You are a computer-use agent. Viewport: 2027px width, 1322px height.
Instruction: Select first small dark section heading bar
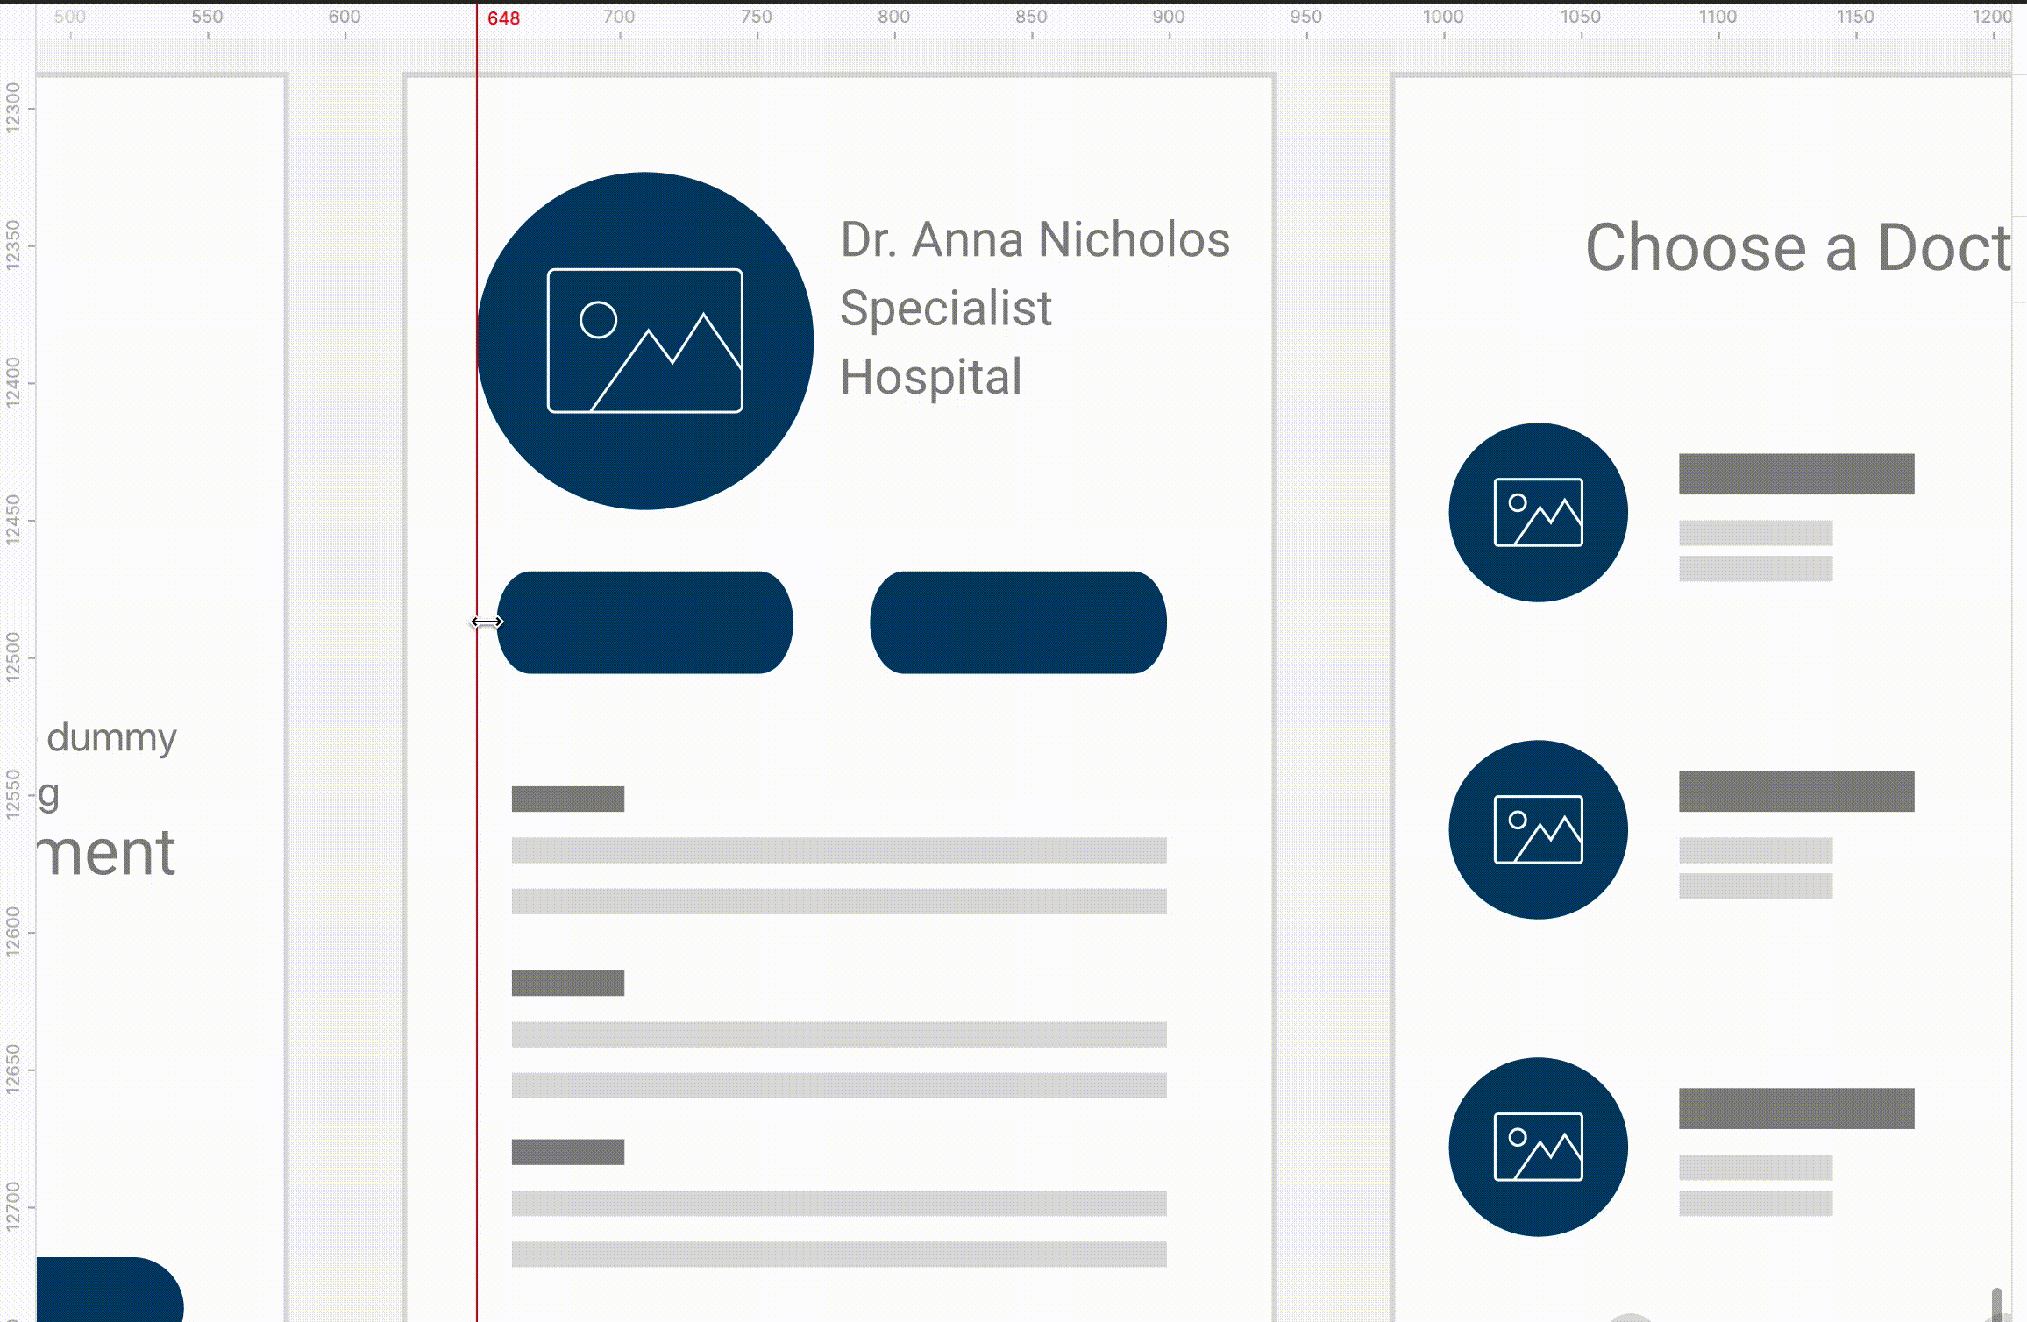pyautogui.click(x=567, y=799)
